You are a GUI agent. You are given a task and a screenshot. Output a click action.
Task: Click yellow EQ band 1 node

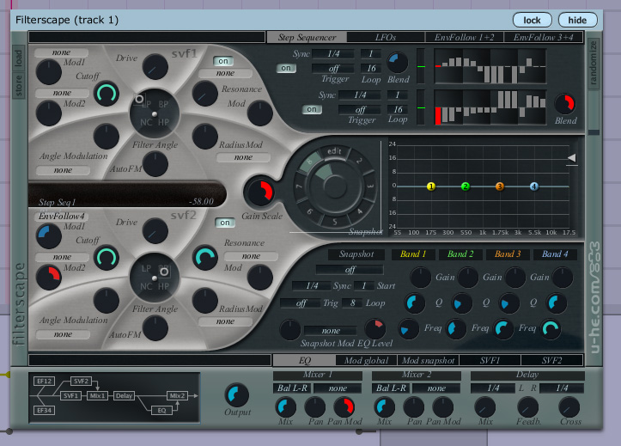431,186
